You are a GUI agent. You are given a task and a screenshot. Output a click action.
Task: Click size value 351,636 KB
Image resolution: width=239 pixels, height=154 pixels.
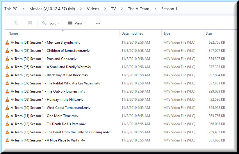tap(217, 140)
